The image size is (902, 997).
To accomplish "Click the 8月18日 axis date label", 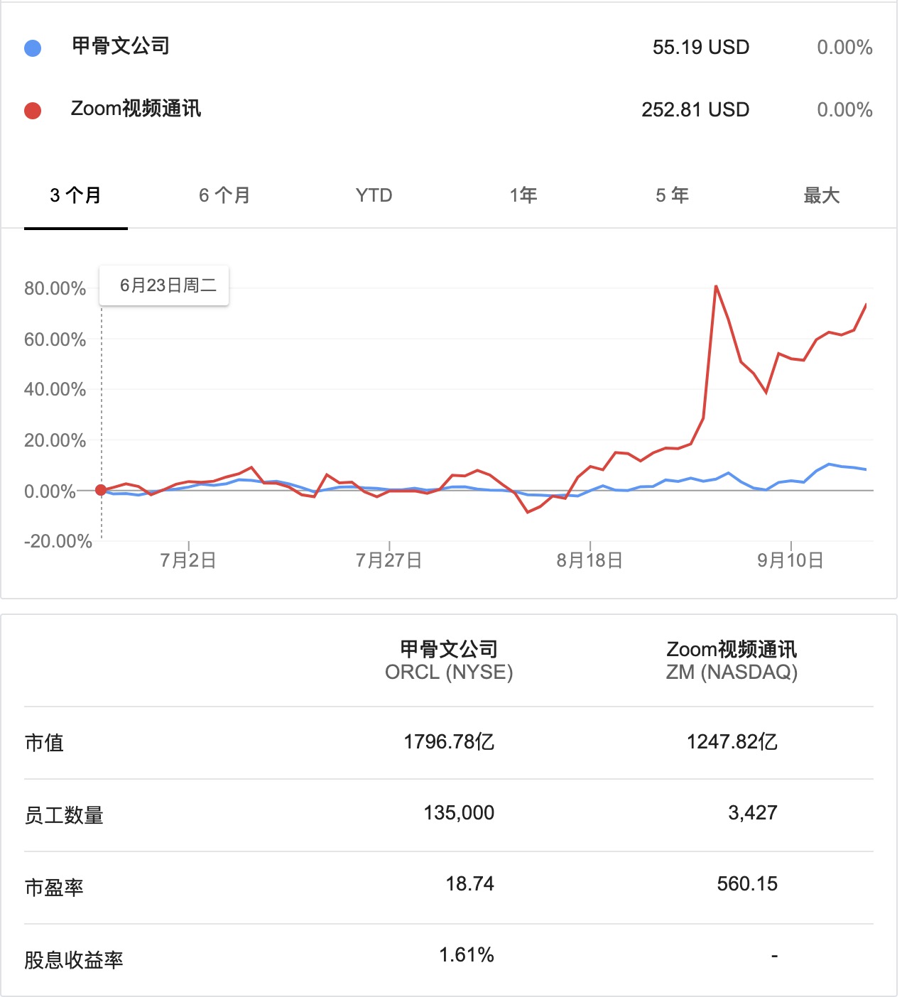I will (x=589, y=560).
